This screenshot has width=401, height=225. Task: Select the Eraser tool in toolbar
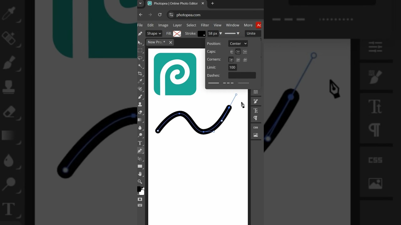[140, 112]
